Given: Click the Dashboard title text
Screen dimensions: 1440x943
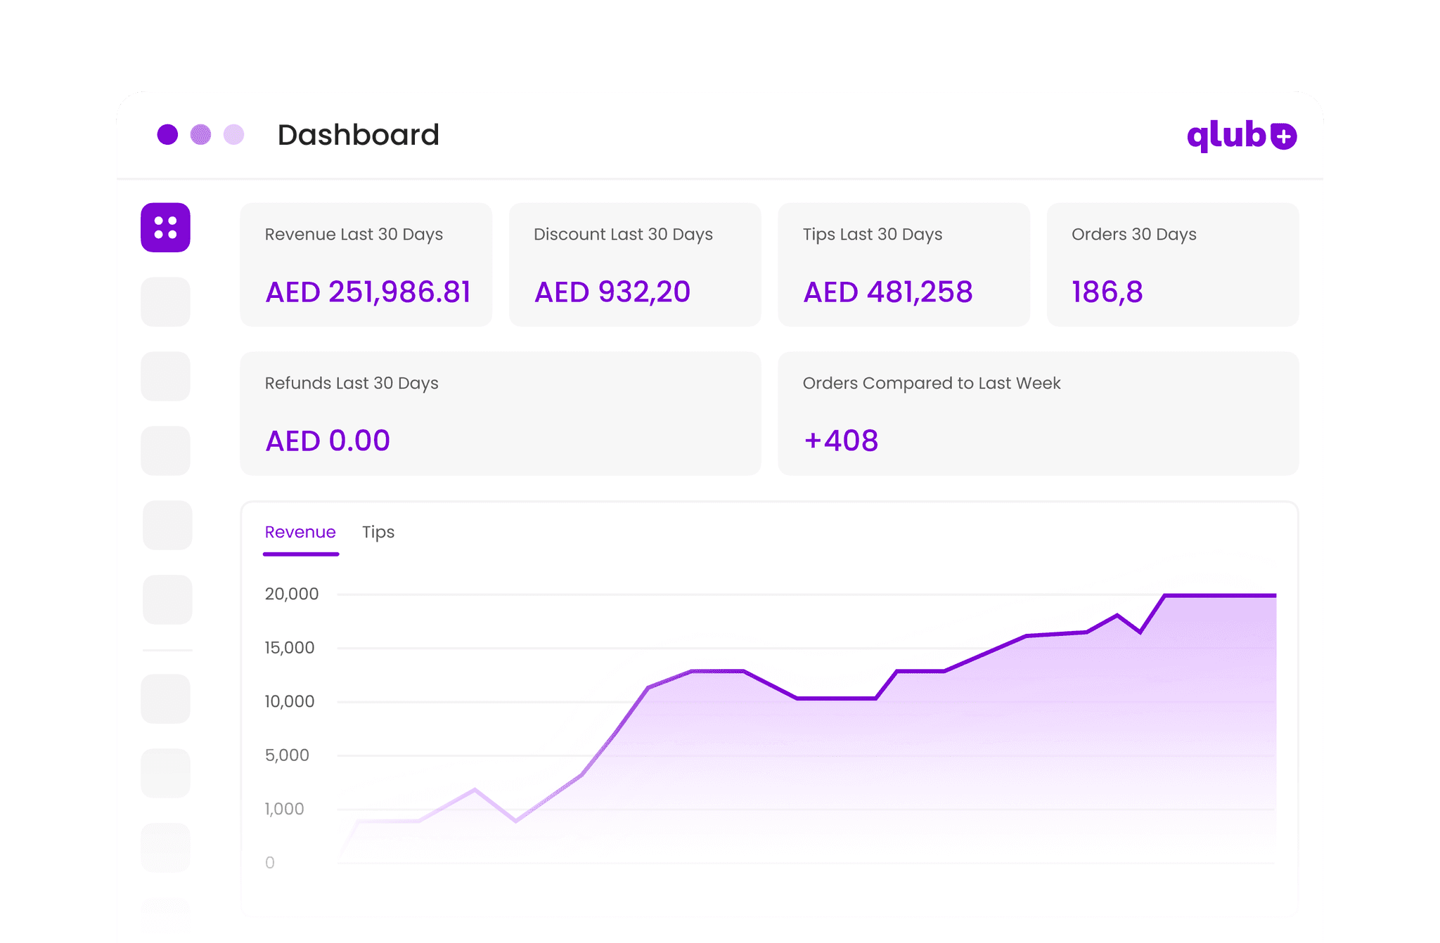Looking at the screenshot, I should coord(358,135).
